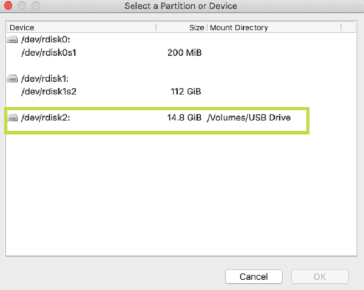Select the /dev/rdisk0s1 partition
The image size is (364, 290).
49,53
